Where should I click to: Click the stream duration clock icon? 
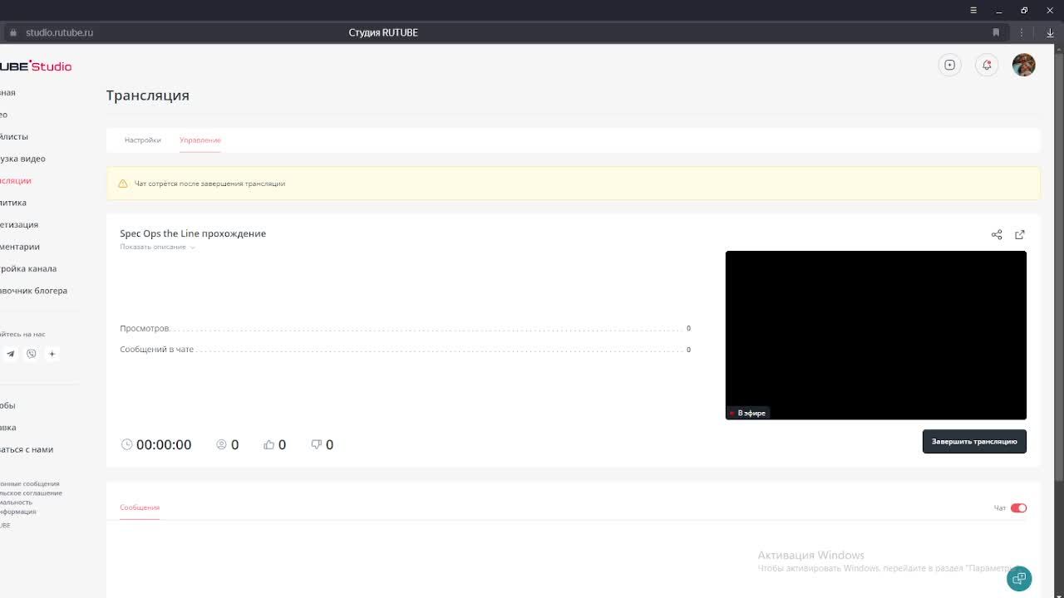(x=126, y=444)
